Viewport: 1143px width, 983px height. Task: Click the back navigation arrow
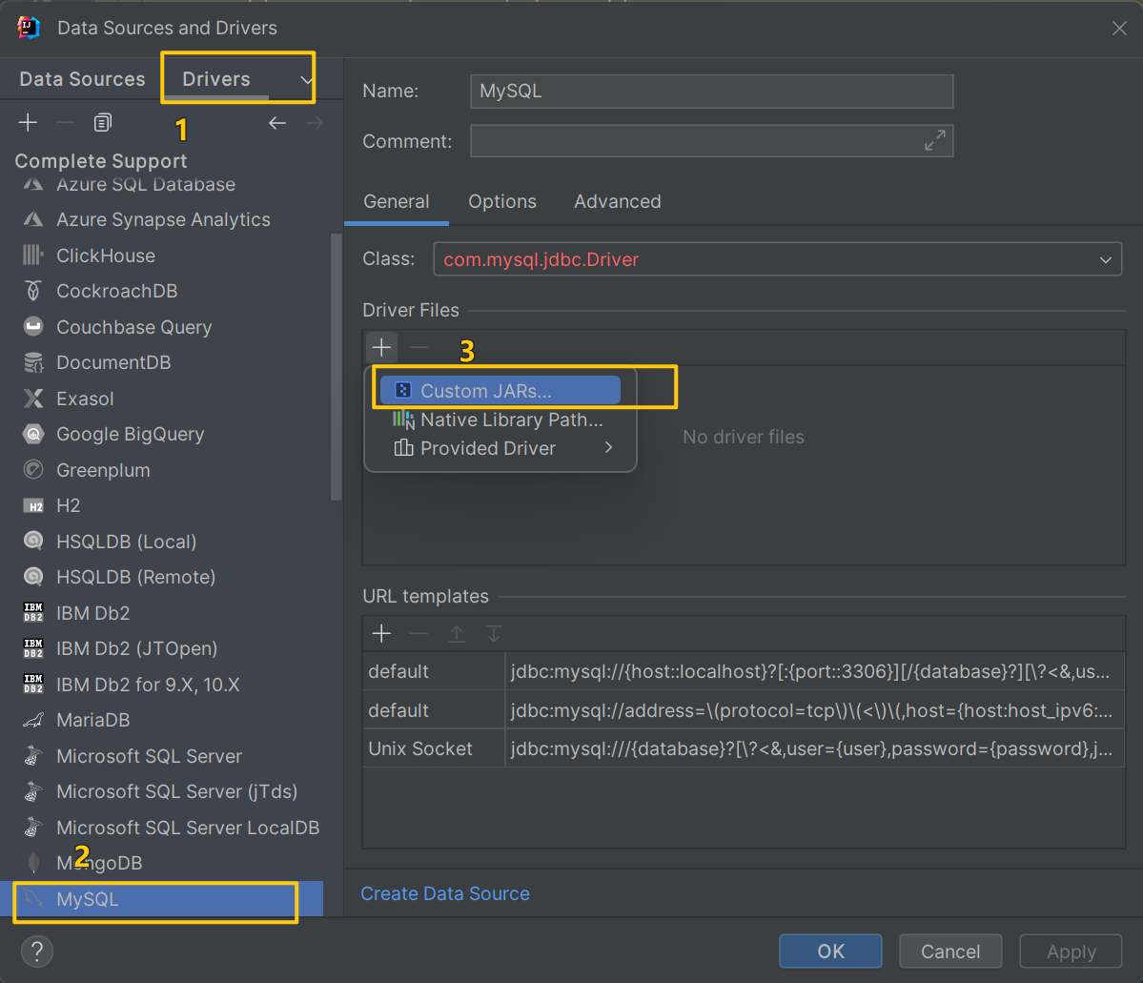tap(277, 122)
